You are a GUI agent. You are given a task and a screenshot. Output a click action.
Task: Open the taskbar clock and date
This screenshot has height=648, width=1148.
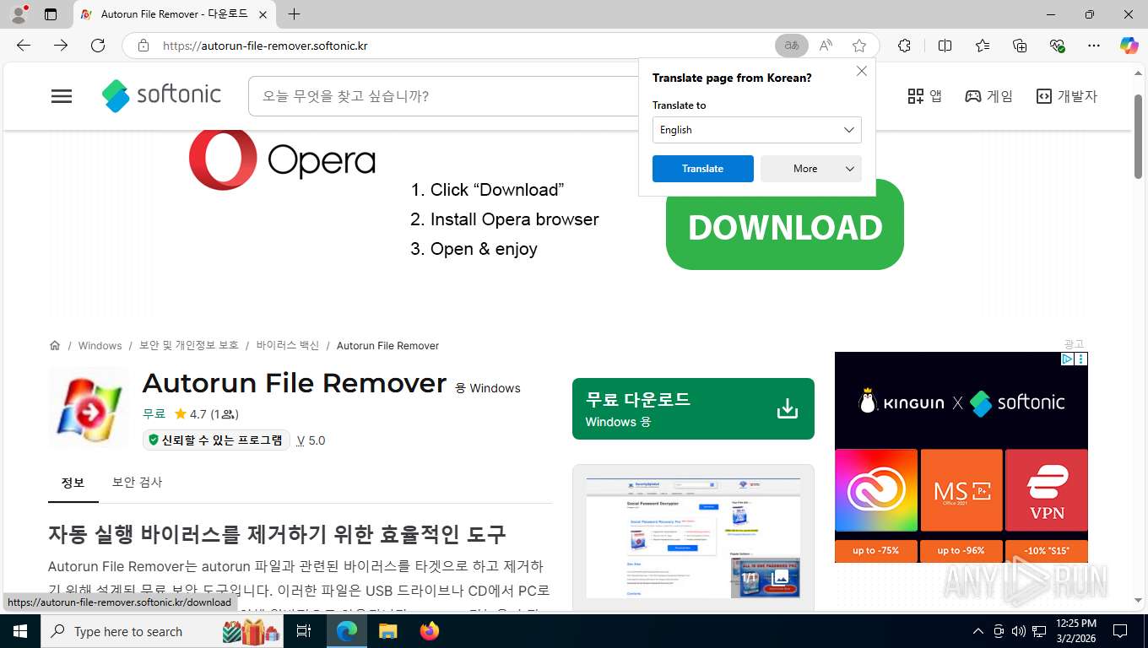1075,631
